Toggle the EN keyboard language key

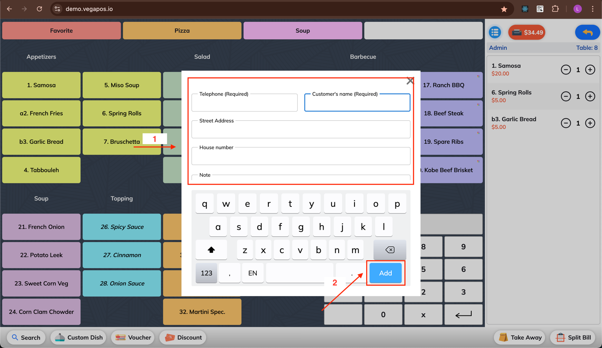[x=253, y=273]
